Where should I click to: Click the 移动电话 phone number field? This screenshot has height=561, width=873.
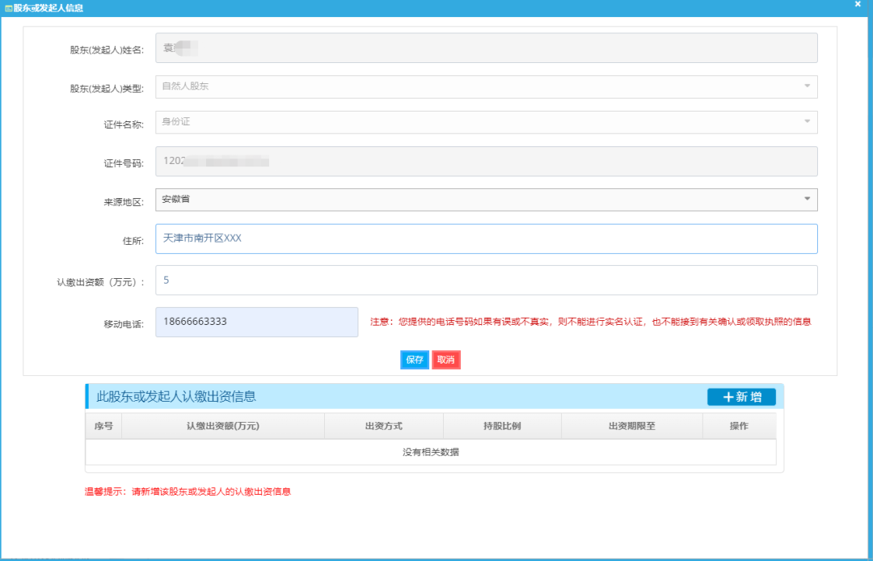(257, 323)
